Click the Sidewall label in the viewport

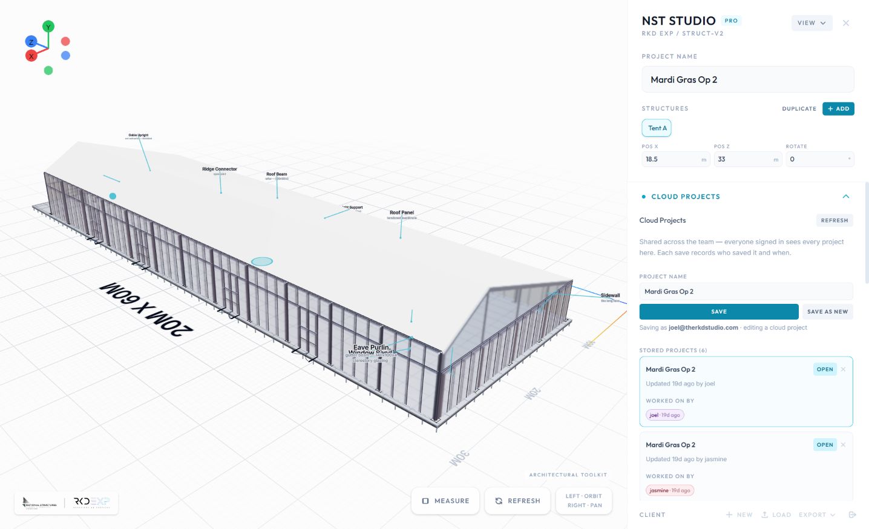coord(611,295)
